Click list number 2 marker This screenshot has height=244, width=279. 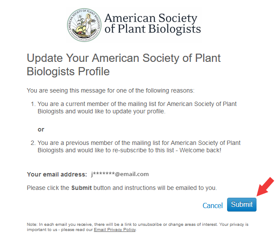pyautogui.click(x=32, y=143)
